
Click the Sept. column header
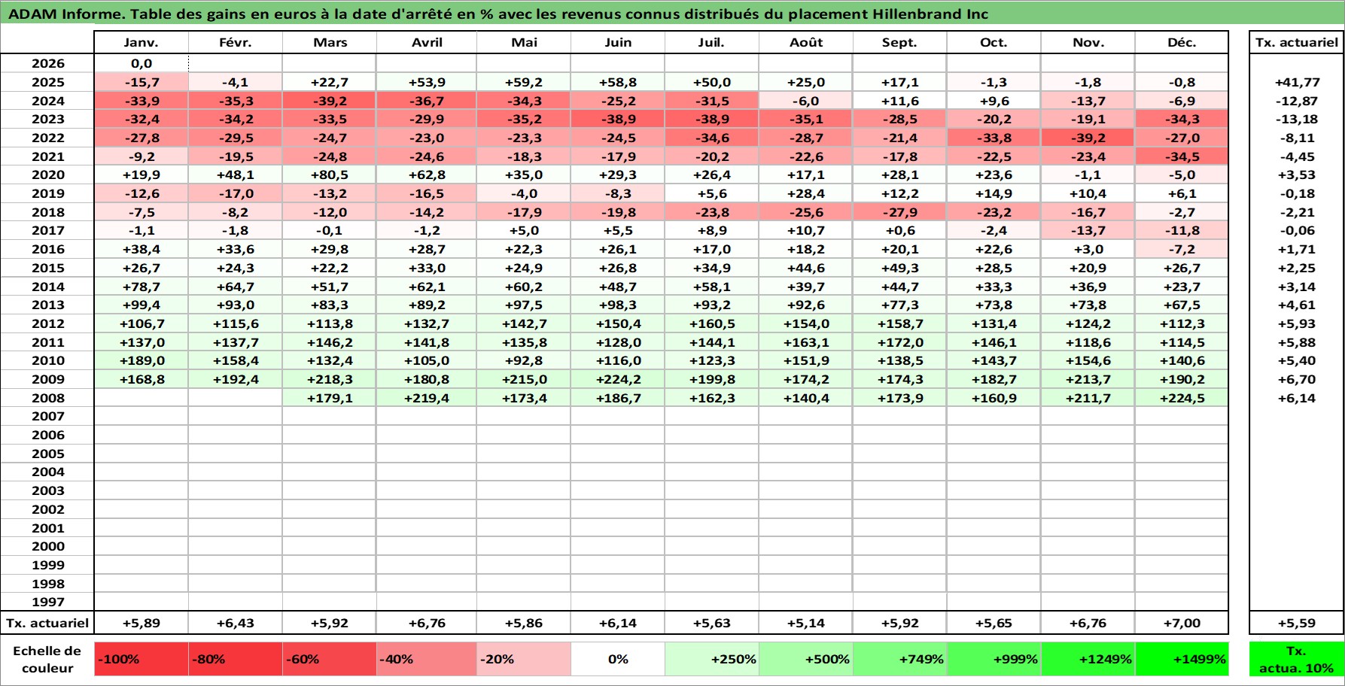pyautogui.click(x=900, y=42)
